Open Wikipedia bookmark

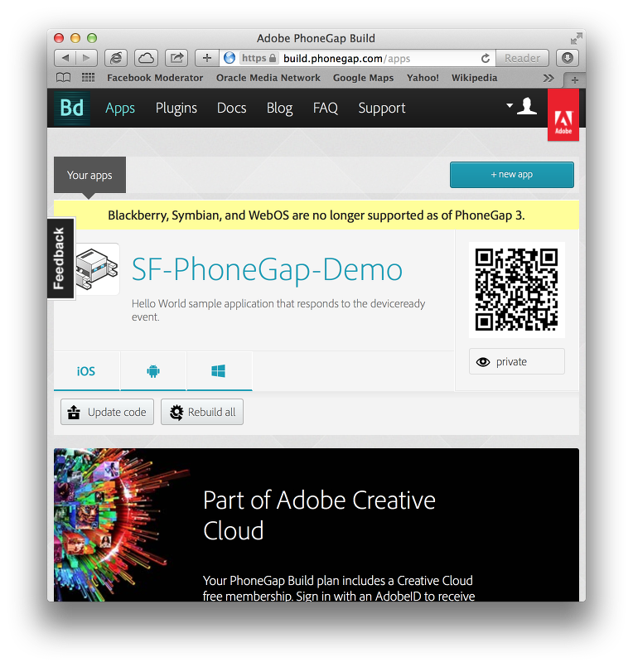coord(474,78)
